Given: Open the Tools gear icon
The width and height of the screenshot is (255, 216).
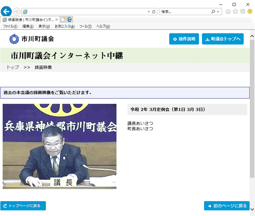Looking at the screenshot, I should pos(243,11).
